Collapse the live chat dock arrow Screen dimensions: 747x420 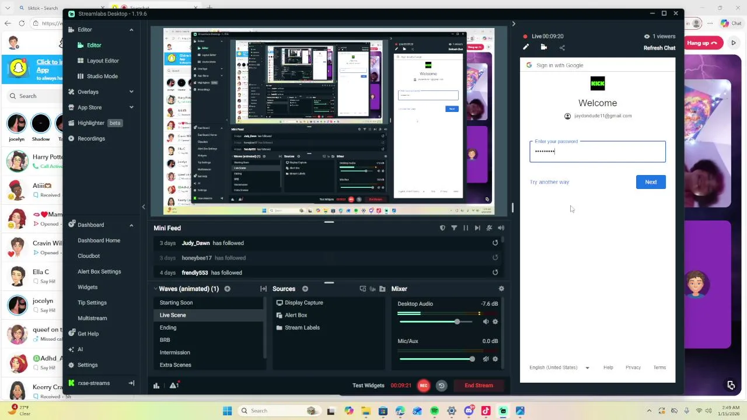coord(514,24)
